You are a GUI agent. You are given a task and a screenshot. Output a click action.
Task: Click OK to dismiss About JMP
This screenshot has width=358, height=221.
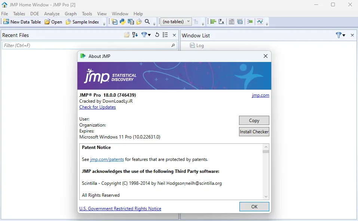[254, 207]
